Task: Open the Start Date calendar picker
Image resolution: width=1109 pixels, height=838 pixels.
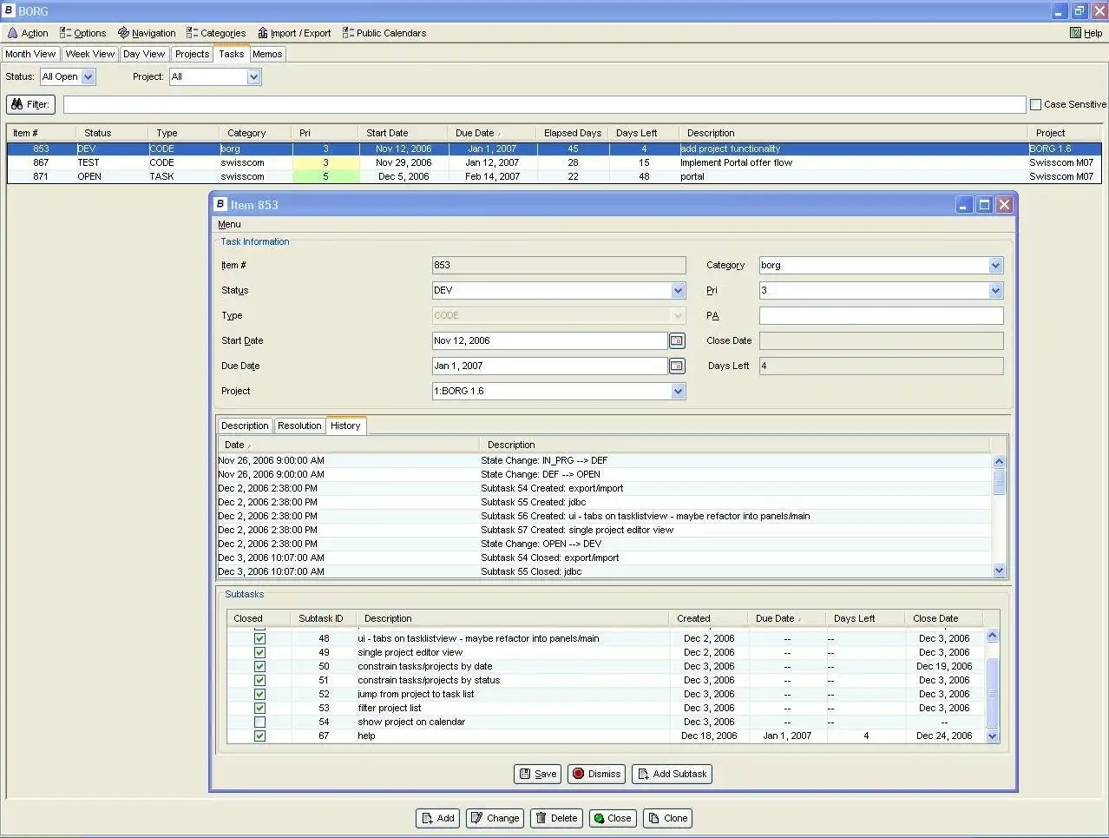Action: [677, 341]
